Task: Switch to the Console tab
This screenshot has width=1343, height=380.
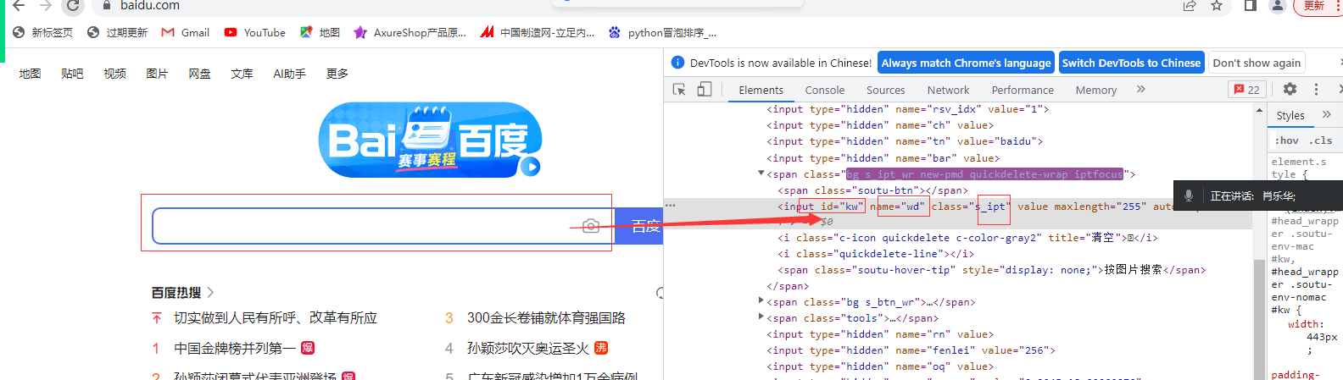Action: (x=824, y=90)
